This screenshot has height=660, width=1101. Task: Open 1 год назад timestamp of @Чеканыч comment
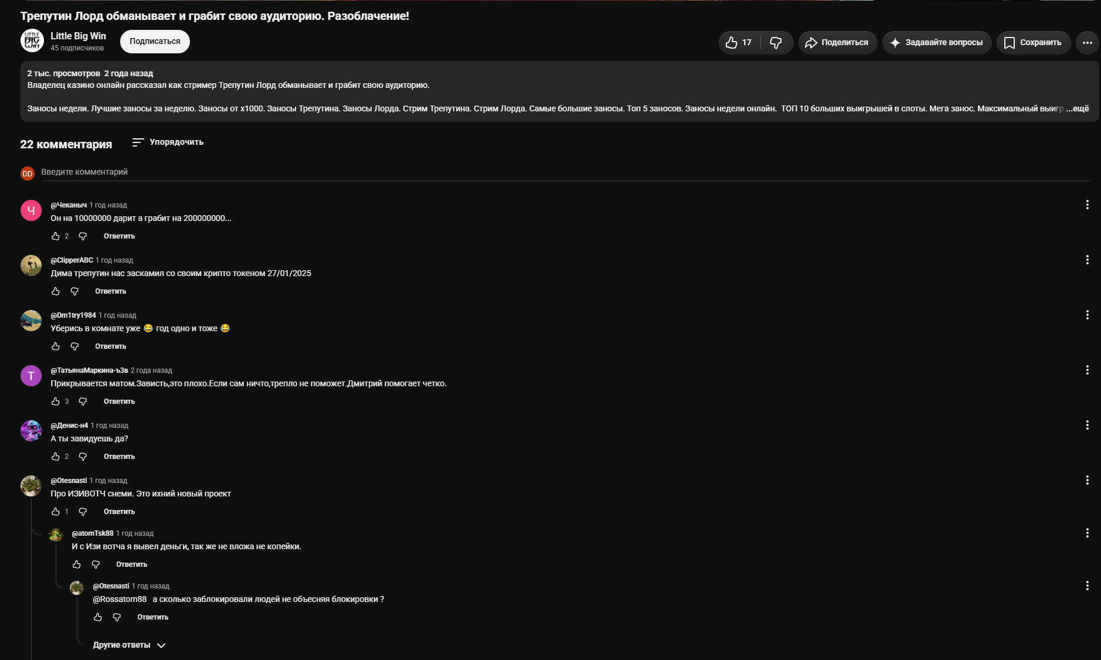108,205
